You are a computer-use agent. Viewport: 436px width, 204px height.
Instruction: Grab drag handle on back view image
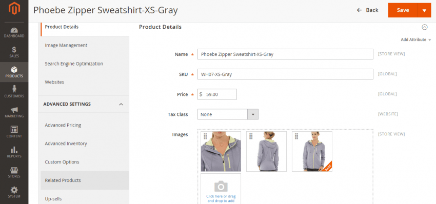pos(251,136)
